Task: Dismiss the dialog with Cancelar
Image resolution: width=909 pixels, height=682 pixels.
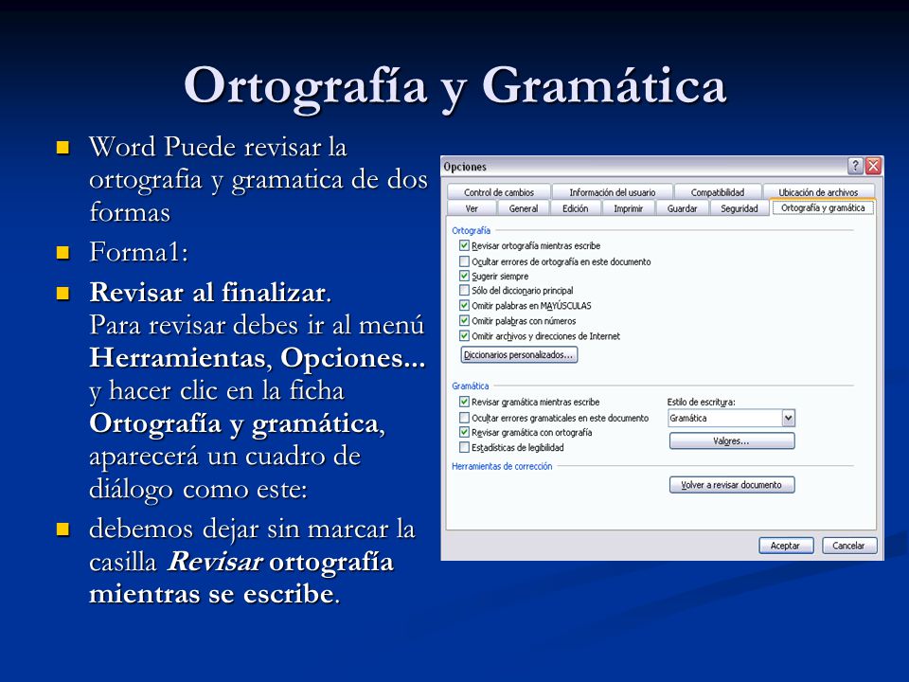Action: [x=849, y=546]
